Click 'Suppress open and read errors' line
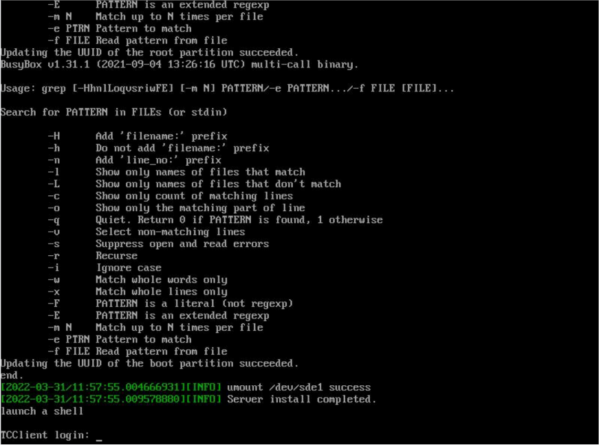The height and width of the screenshot is (445, 599). coord(182,243)
